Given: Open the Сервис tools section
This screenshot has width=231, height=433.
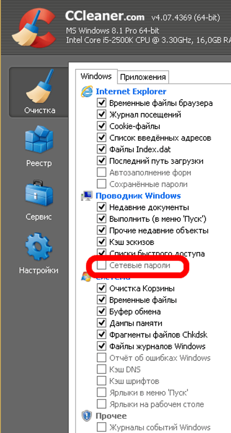Looking at the screenshot, I should (39, 200).
